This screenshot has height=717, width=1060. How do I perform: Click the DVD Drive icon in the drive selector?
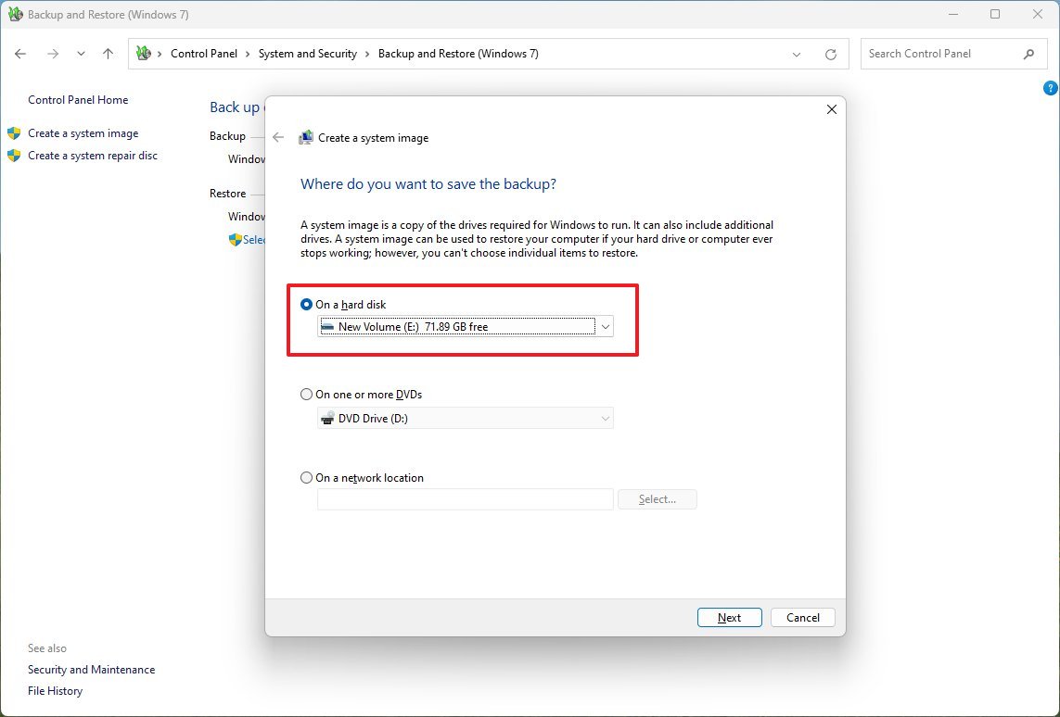click(327, 418)
